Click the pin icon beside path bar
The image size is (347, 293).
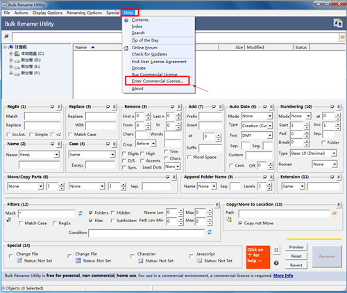(6, 36)
